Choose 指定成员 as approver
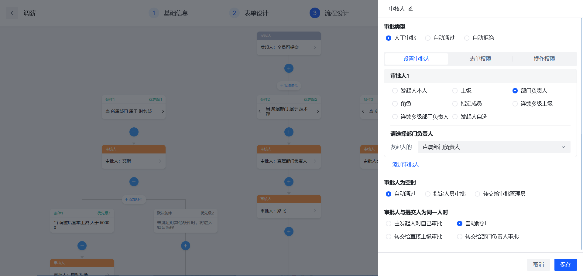 pyautogui.click(x=467, y=104)
